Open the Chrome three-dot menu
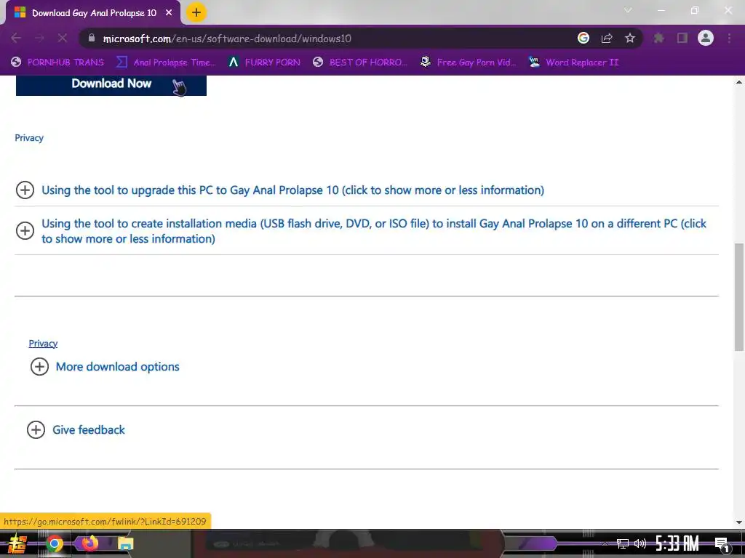This screenshot has height=558, width=745. 729,38
